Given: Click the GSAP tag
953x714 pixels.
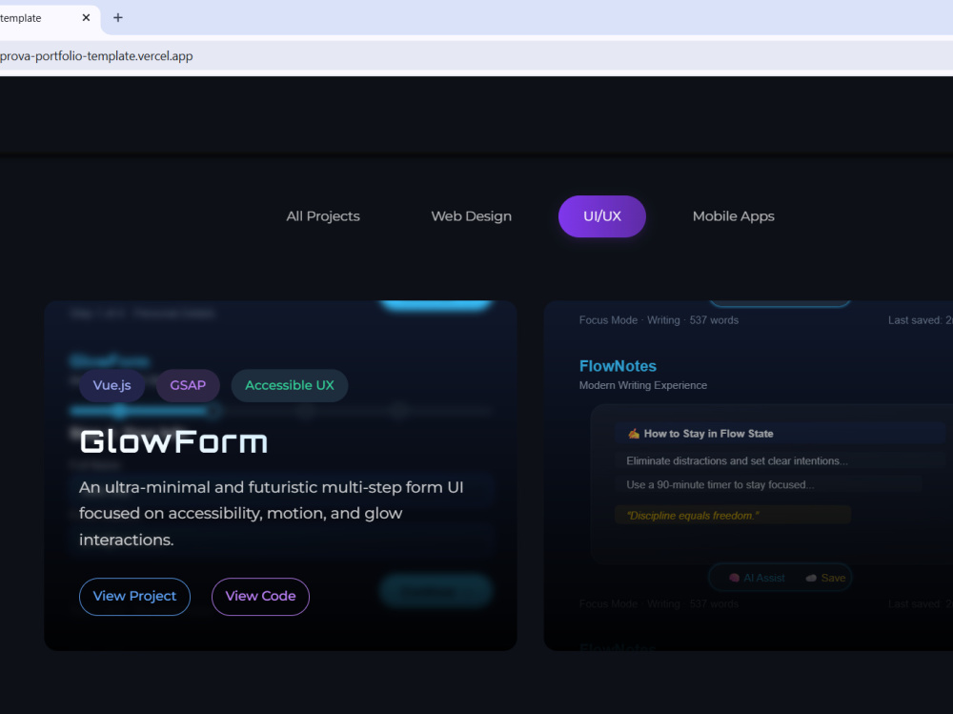Looking at the screenshot, I should [x=188, y=385].
